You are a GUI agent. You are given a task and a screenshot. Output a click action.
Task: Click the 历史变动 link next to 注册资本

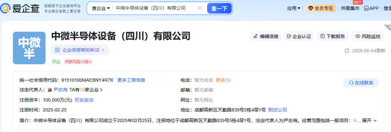point(84,100)
